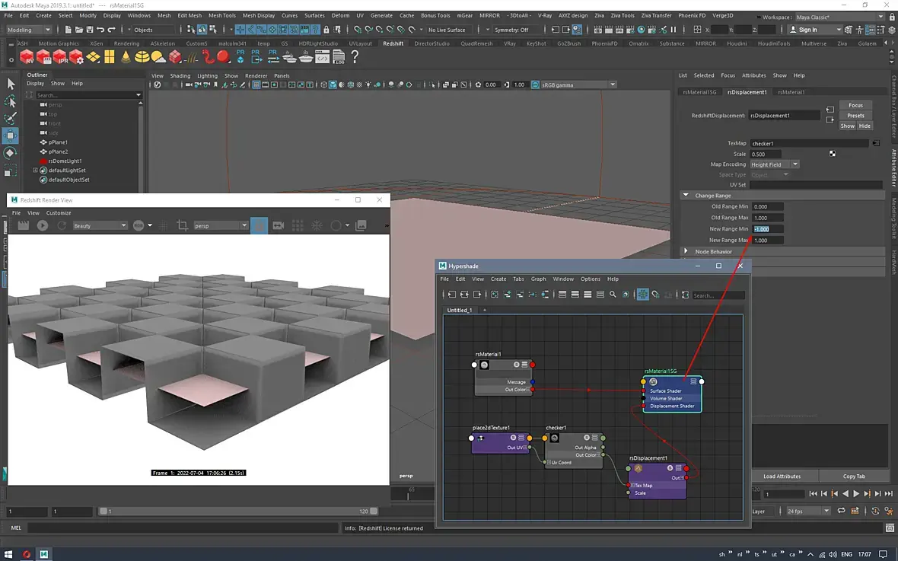
Task: Open the Beauty AOV dropdown in Render View
Action: pyautogui.click(x=99, y=226)
